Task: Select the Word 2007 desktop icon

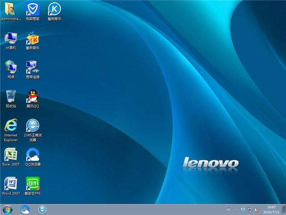Action: pyautogui.click(x=11, y=184)
